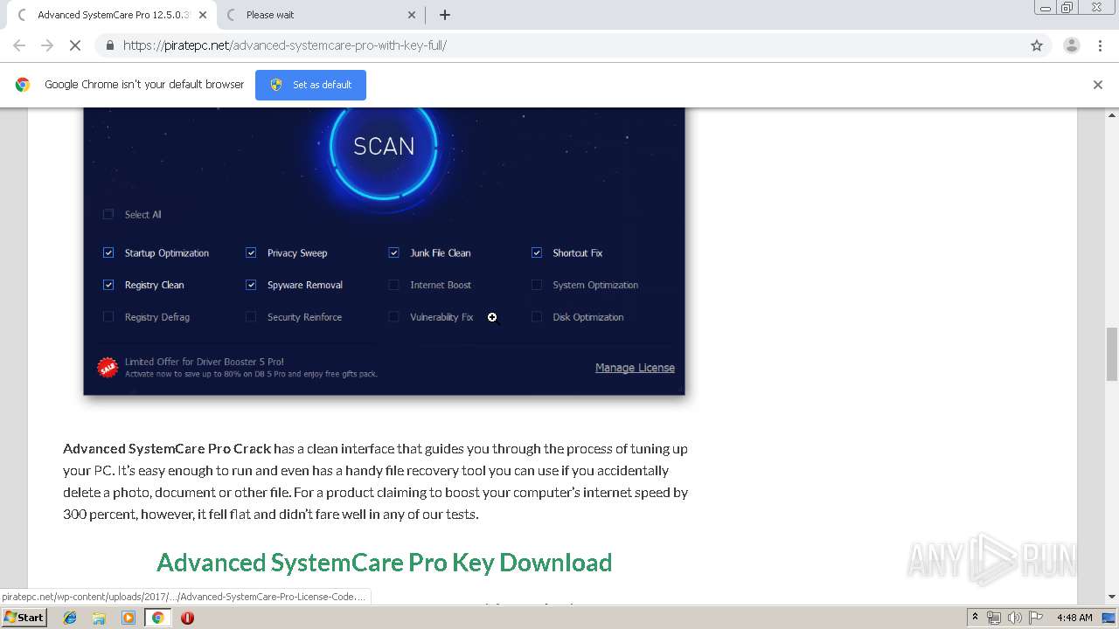1119x629 pixels.
Task: Open Windows Explorer folder in taskbar
Action: click(99, 618)
